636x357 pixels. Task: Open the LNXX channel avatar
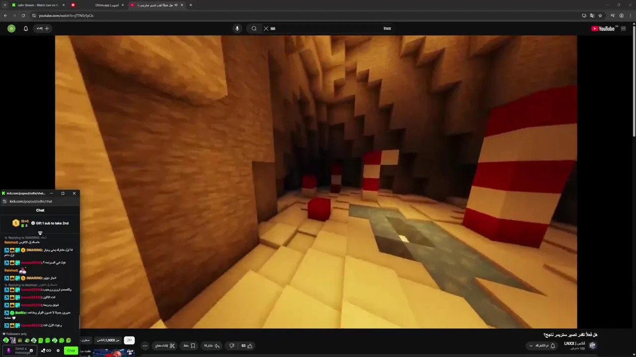592,346
